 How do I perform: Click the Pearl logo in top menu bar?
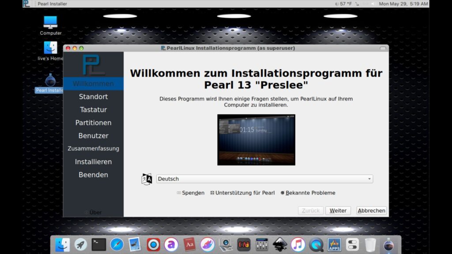[x=26, y=4]
